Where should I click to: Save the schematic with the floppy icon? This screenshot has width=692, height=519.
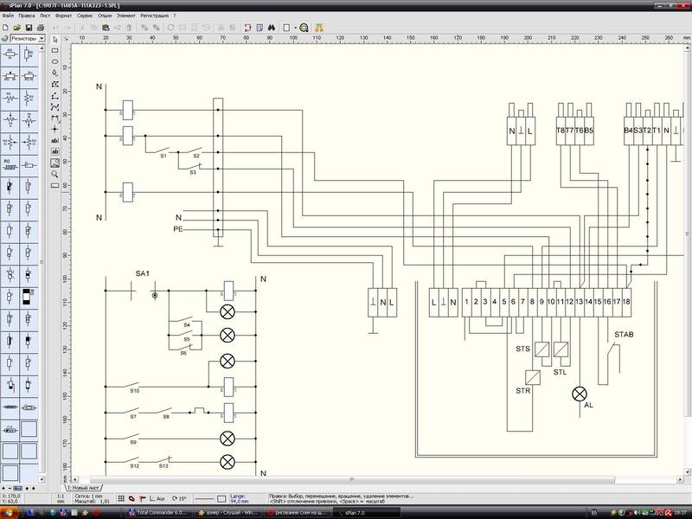click(x=29, y=28)
